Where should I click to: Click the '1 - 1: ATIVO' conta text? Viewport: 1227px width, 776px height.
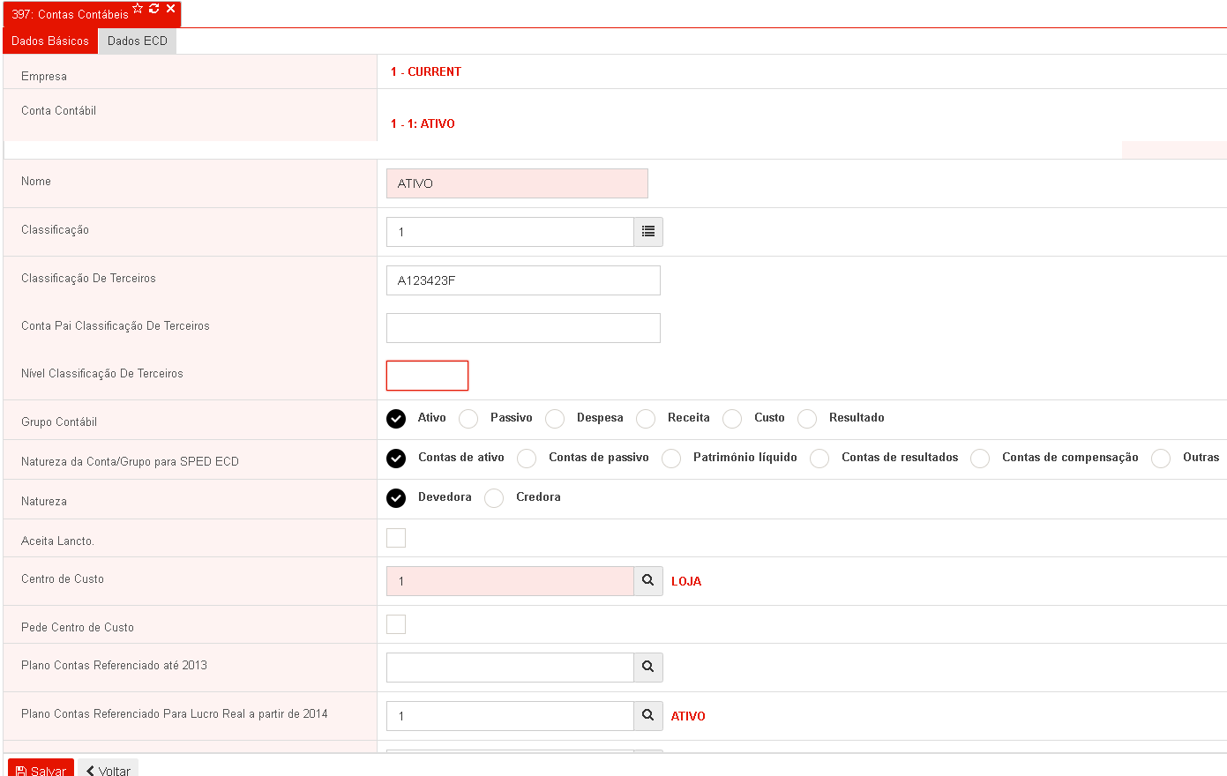423,123
